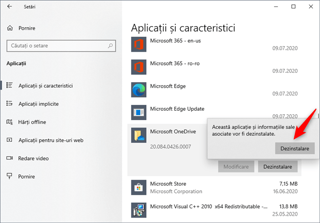Click the Microsoft Edge Update icon
Screen dimensions: 320x223
(139, 112)
